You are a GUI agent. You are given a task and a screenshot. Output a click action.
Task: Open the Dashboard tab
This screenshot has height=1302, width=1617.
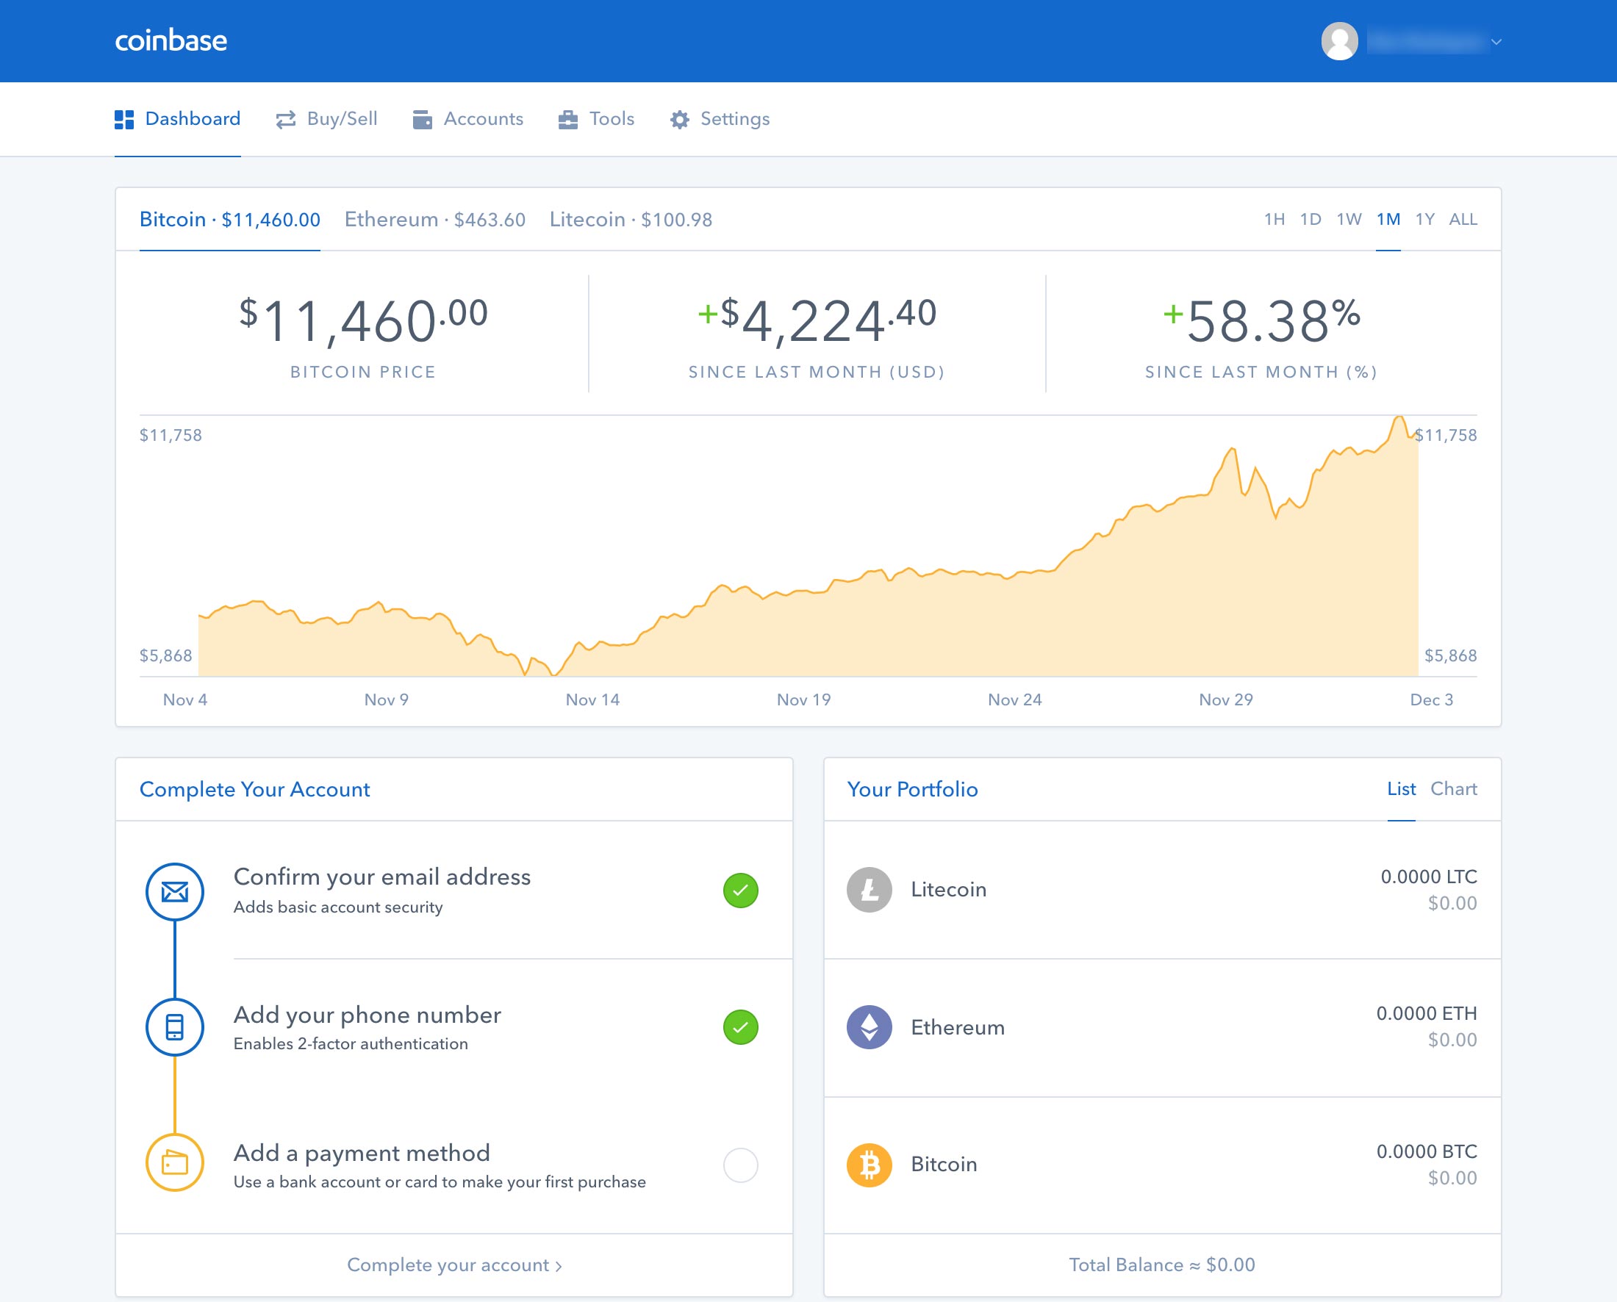177,119
